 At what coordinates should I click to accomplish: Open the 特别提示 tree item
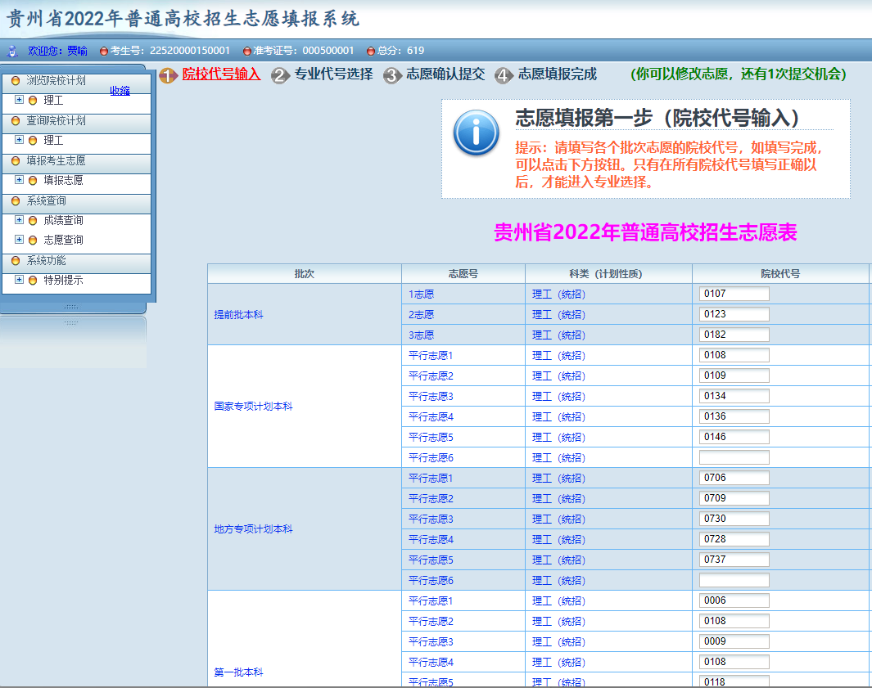(63, 280)
